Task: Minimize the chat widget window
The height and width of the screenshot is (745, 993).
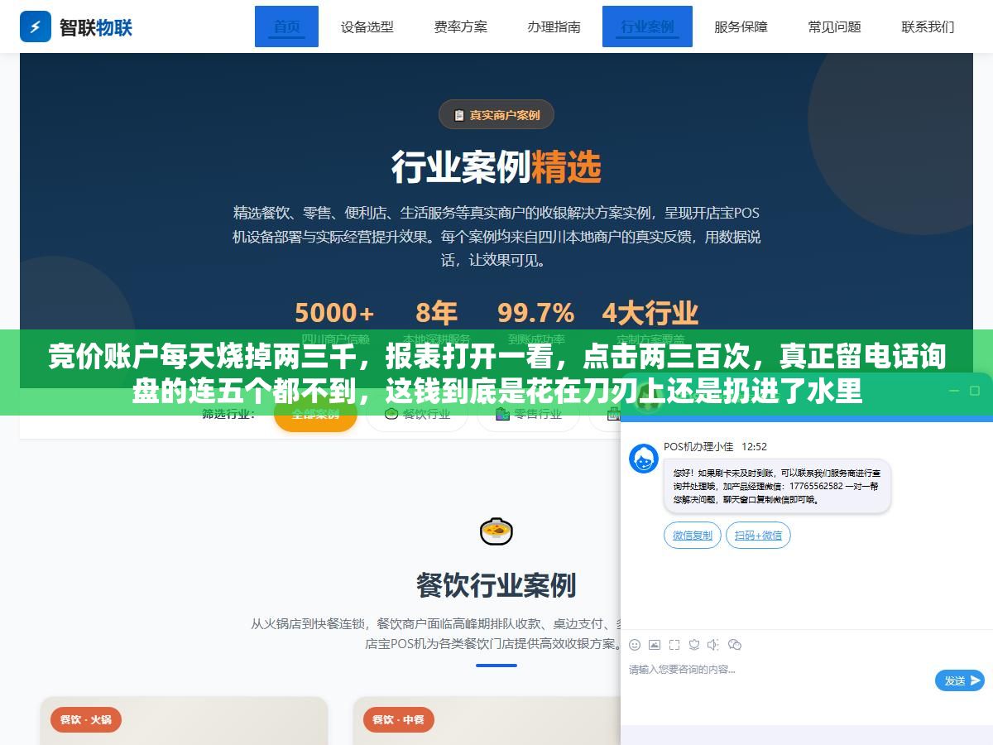Action: [x=953, y=390]
